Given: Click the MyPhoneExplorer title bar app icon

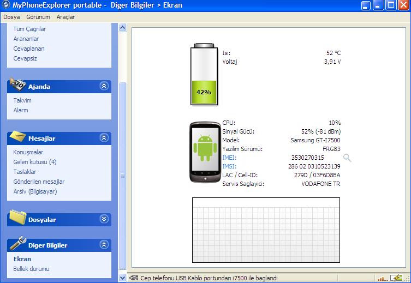Looking at the screenshot, I should click(x=5, y=5).
